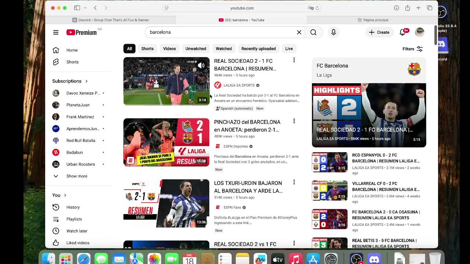Open YouTube notifications bell

click(x=403, y=32)
